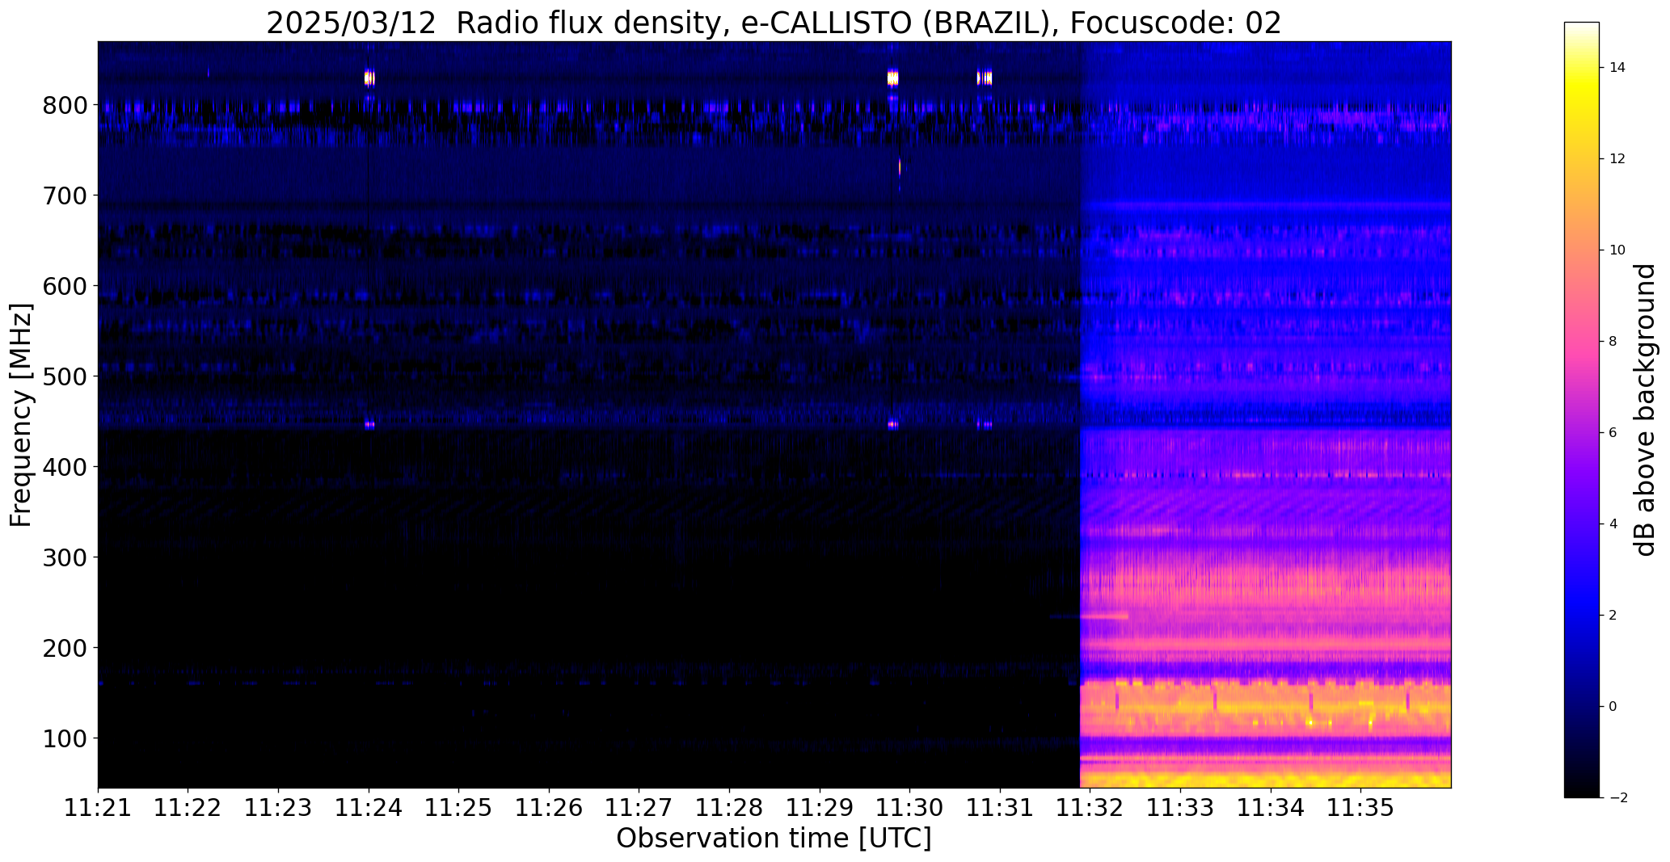Click the 11:32 time tick label
Image resolution: width=1670 pixels, height=862 pixels.
click(x=1091, y=807)
